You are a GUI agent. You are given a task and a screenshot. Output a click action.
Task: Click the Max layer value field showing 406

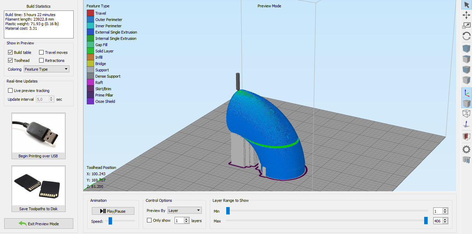point(438,221)
